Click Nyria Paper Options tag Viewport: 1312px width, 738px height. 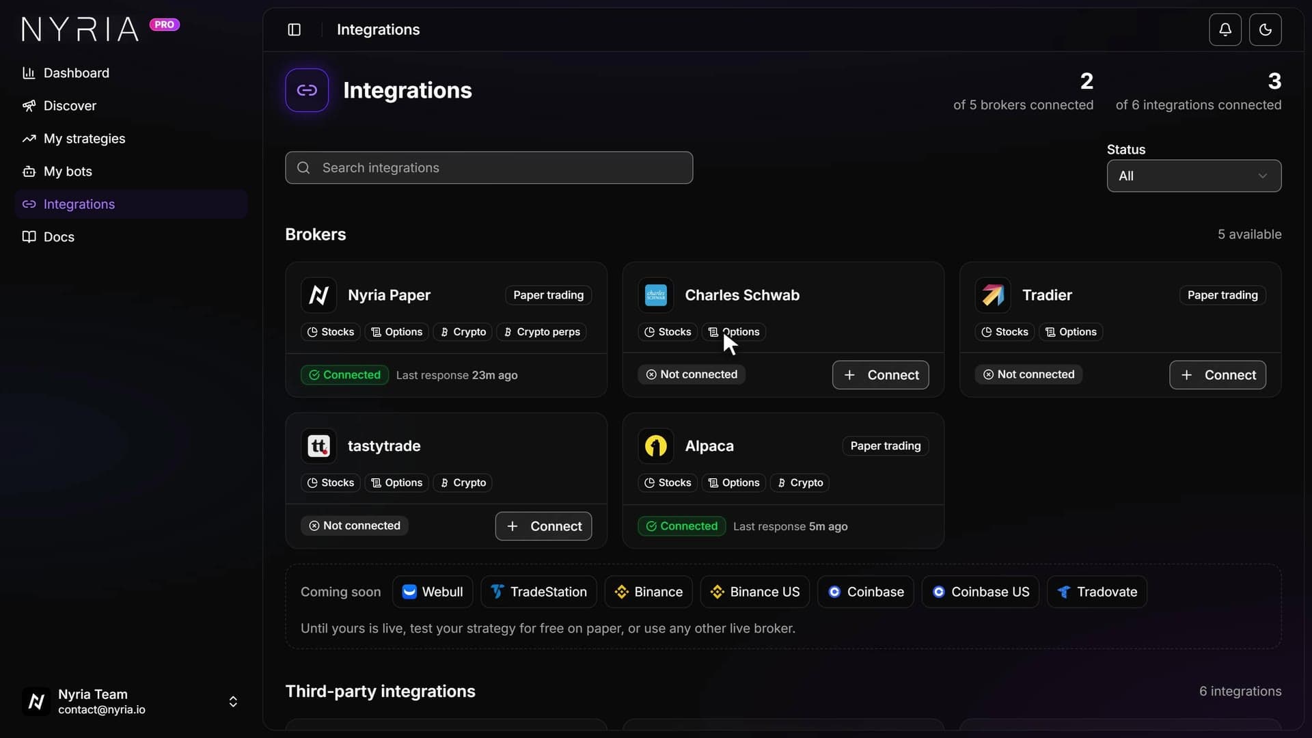396,332
